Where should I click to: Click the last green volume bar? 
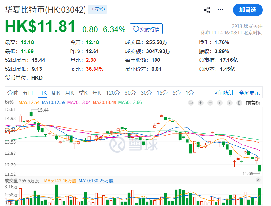(260, 196)
